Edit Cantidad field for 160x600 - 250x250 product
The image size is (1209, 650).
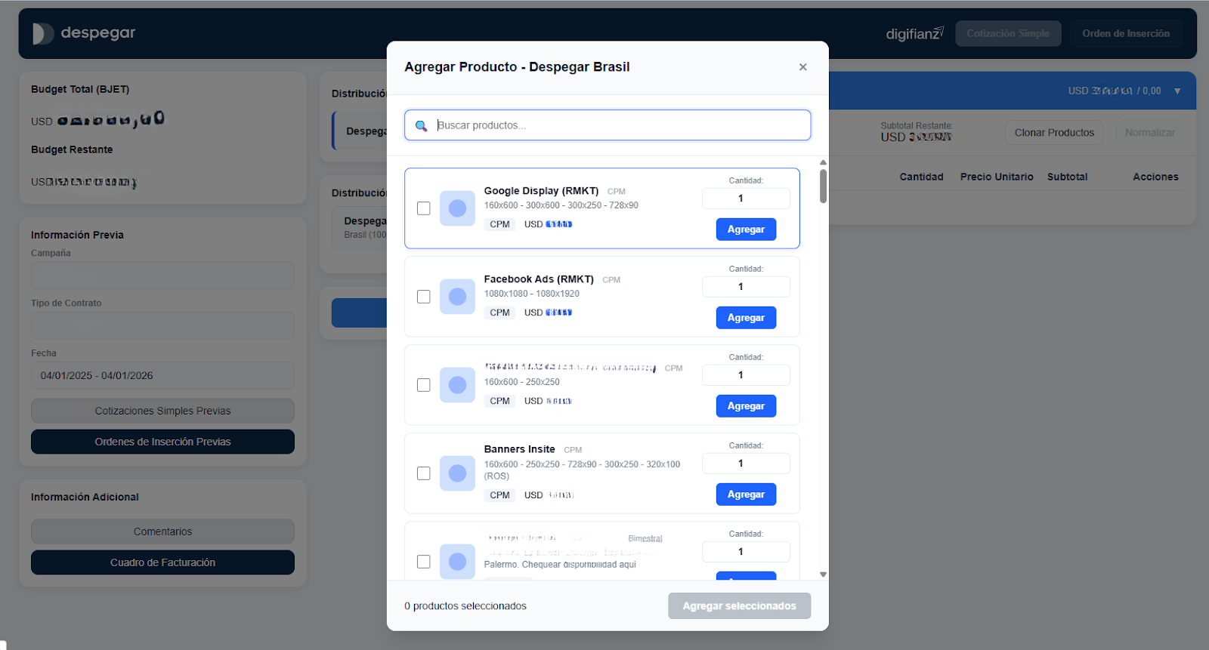pyautogui.click(x=746, y=375)
